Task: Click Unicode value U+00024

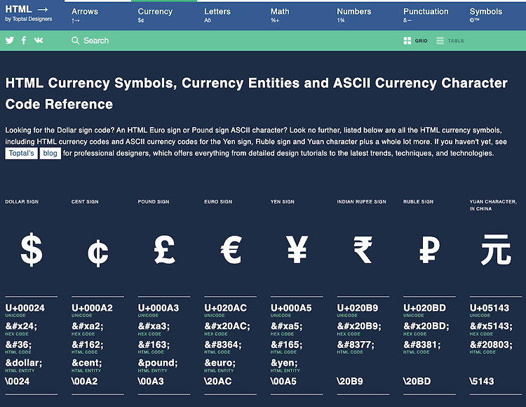Action: tap(25, 307)
